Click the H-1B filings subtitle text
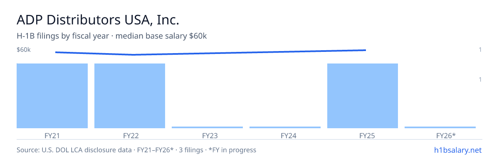499x166 pixels. (112, 36)
